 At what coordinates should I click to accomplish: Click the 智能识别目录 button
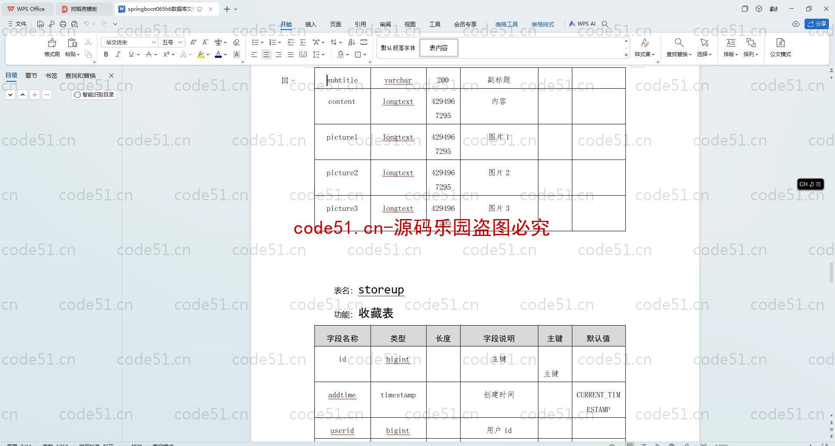pyautogui.click(x=94, y=94)
